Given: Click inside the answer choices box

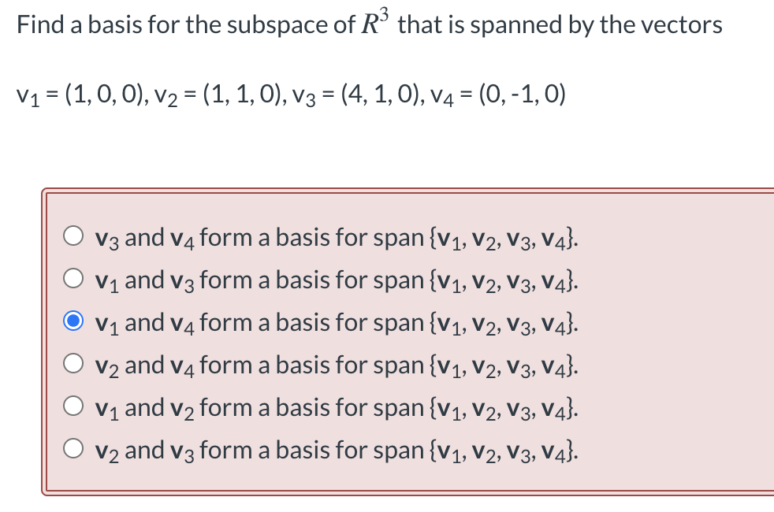Looking at the screenshot, I should (394, 339).
